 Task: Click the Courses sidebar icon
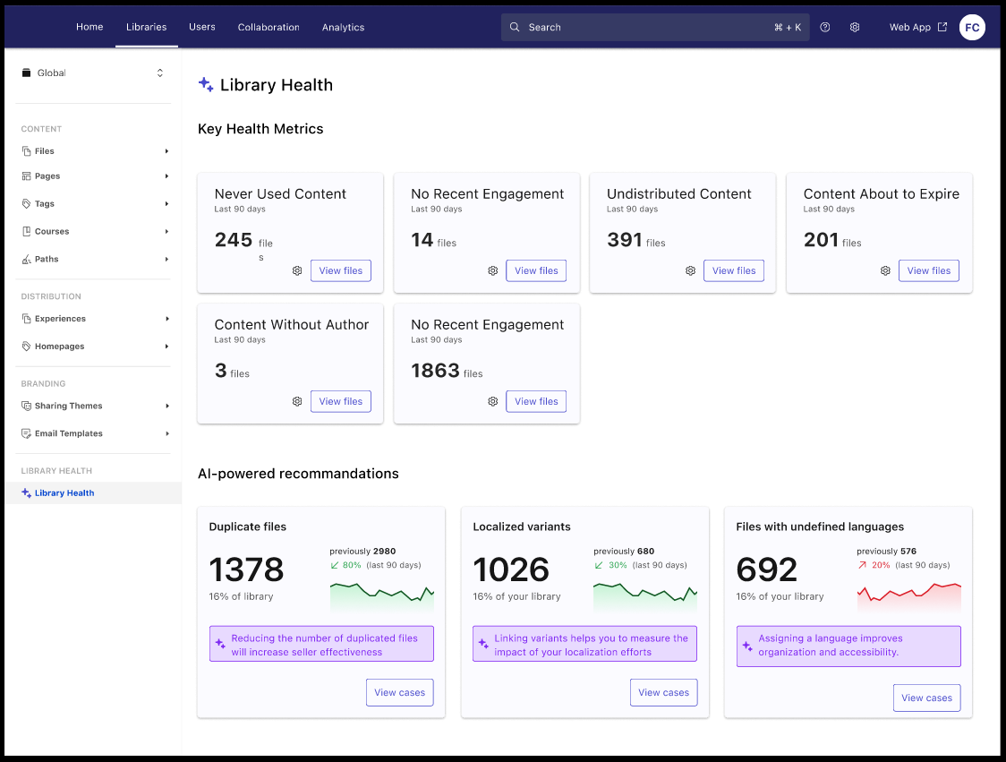click(x=26, y=231)
